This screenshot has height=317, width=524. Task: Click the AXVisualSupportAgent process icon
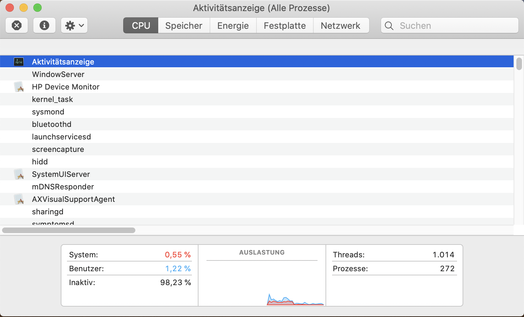click(19, 199)
